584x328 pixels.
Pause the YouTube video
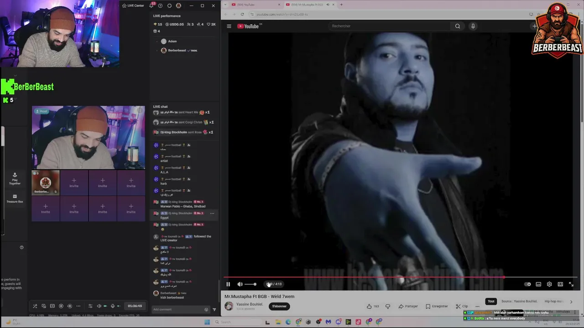[228, 284]
